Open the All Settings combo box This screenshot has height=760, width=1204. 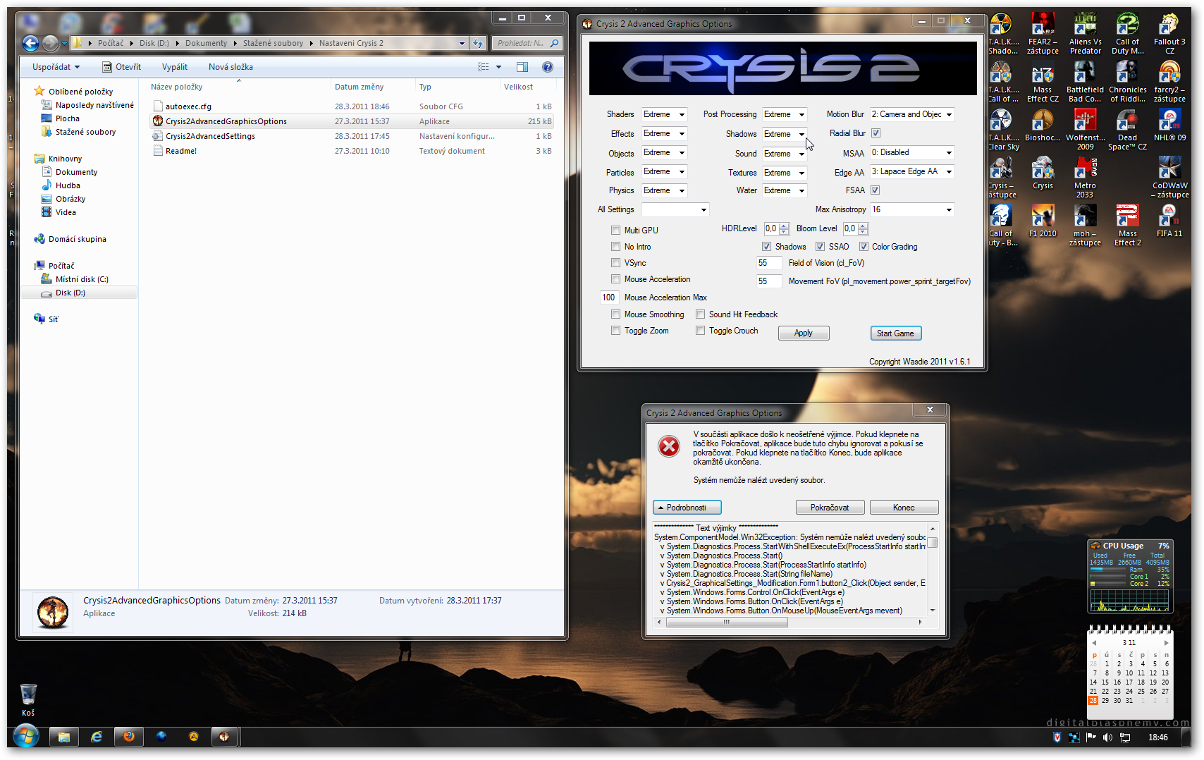click(x=703, y=210)
